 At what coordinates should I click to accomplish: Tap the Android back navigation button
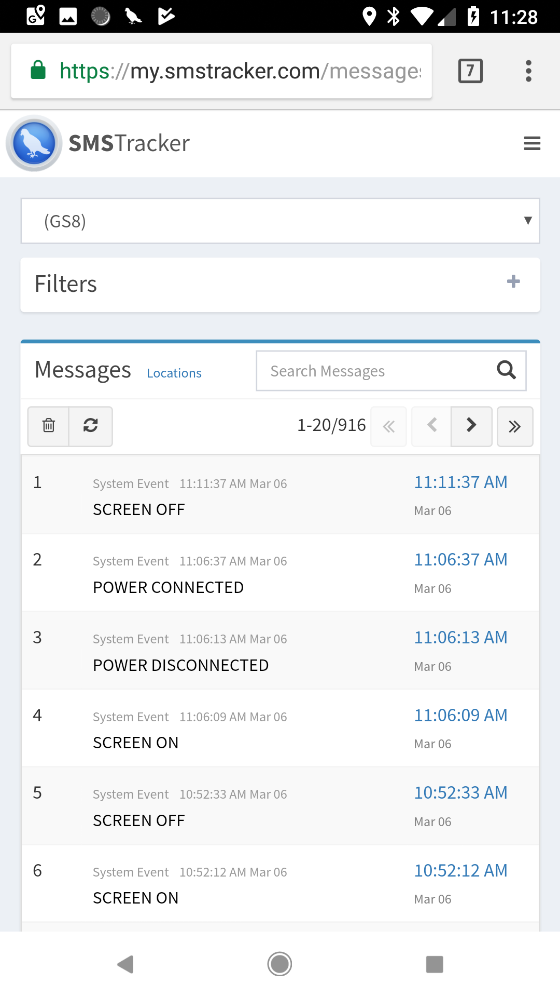click(x=125, y=964)
